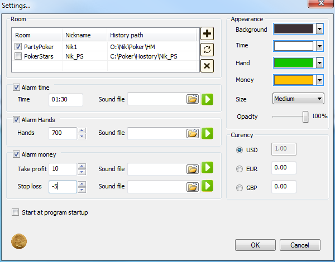Click the Cancel button

(x=300, y=245)
